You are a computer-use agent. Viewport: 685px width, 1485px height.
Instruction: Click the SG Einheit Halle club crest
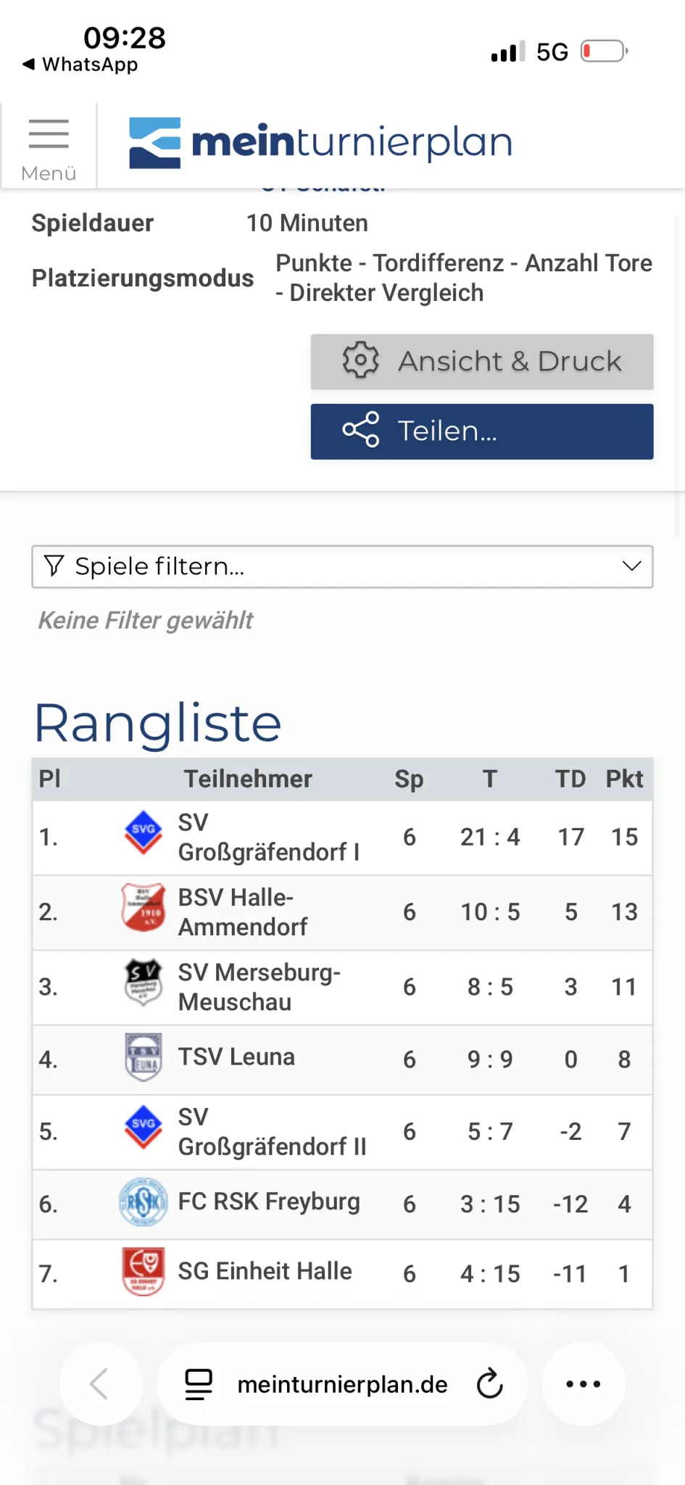144,1271
